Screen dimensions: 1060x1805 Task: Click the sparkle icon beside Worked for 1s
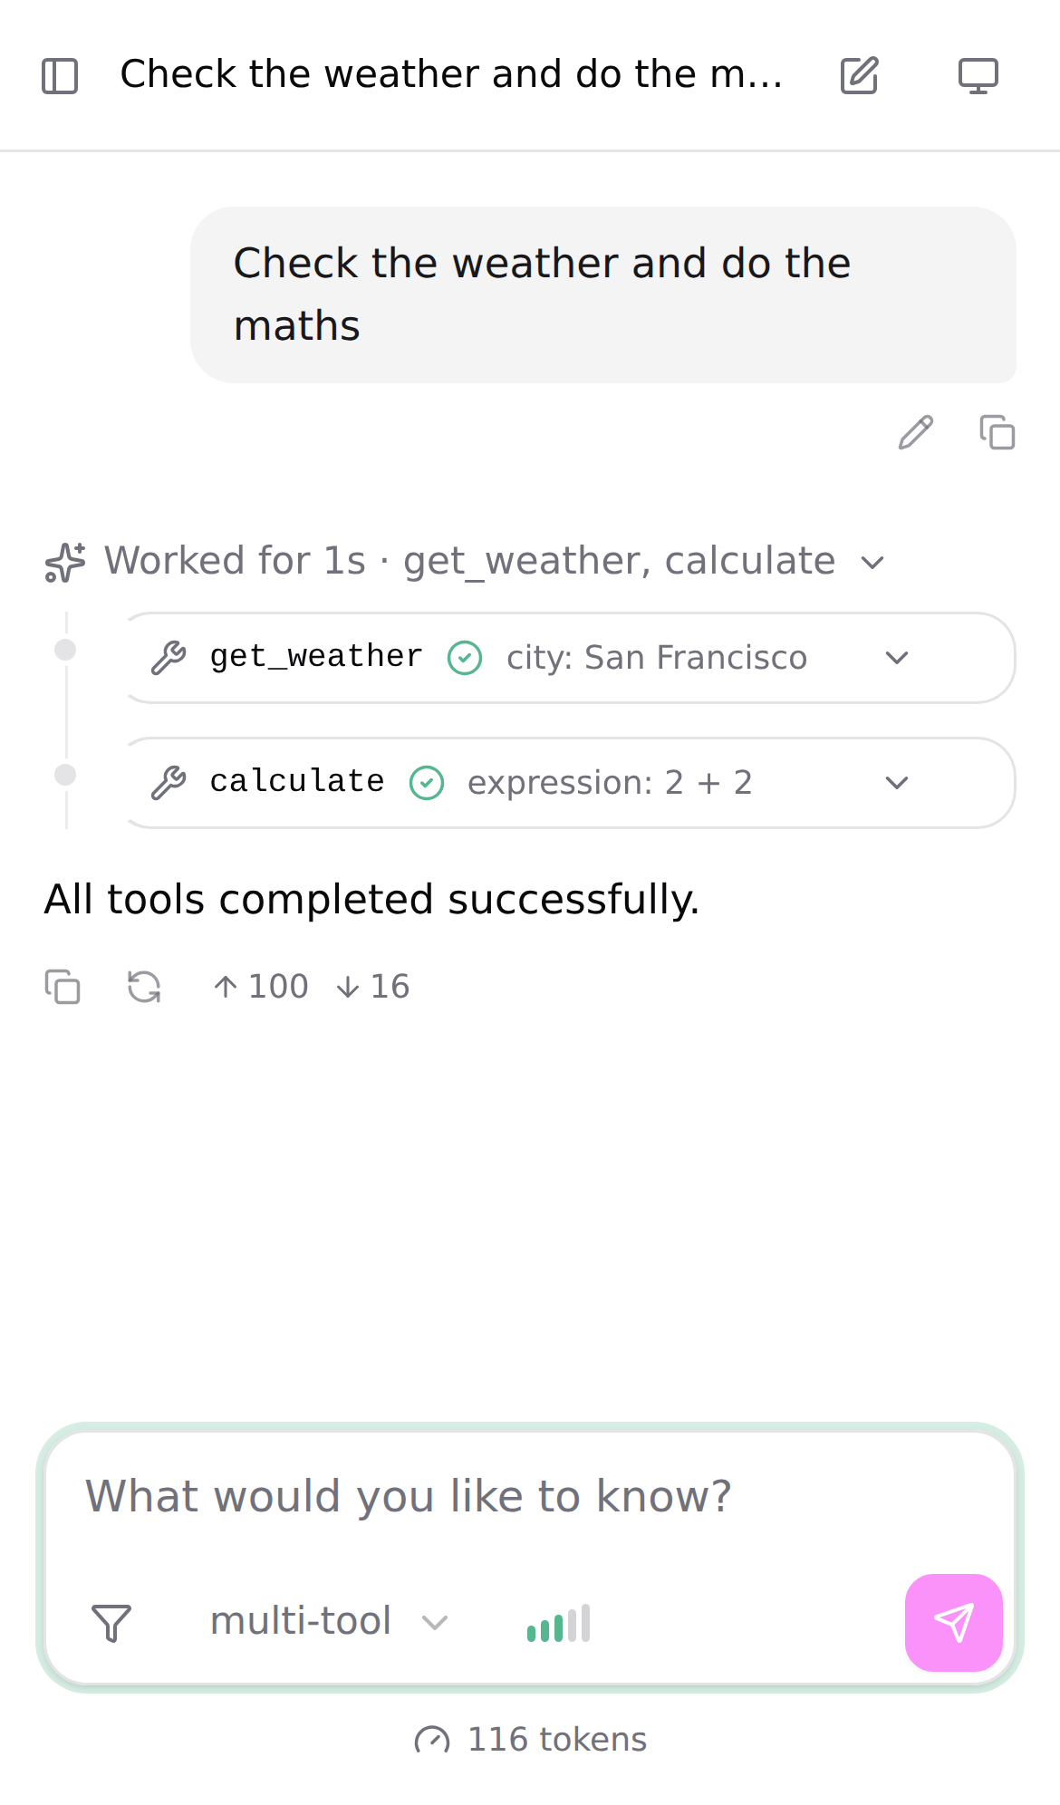65,562
